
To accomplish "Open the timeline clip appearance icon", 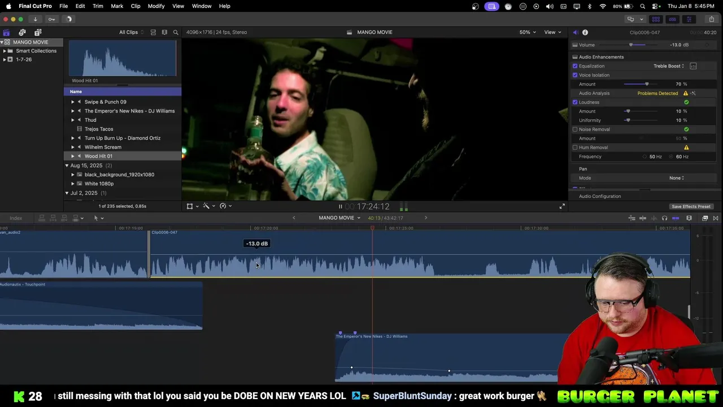I will (x=689, y=218).
